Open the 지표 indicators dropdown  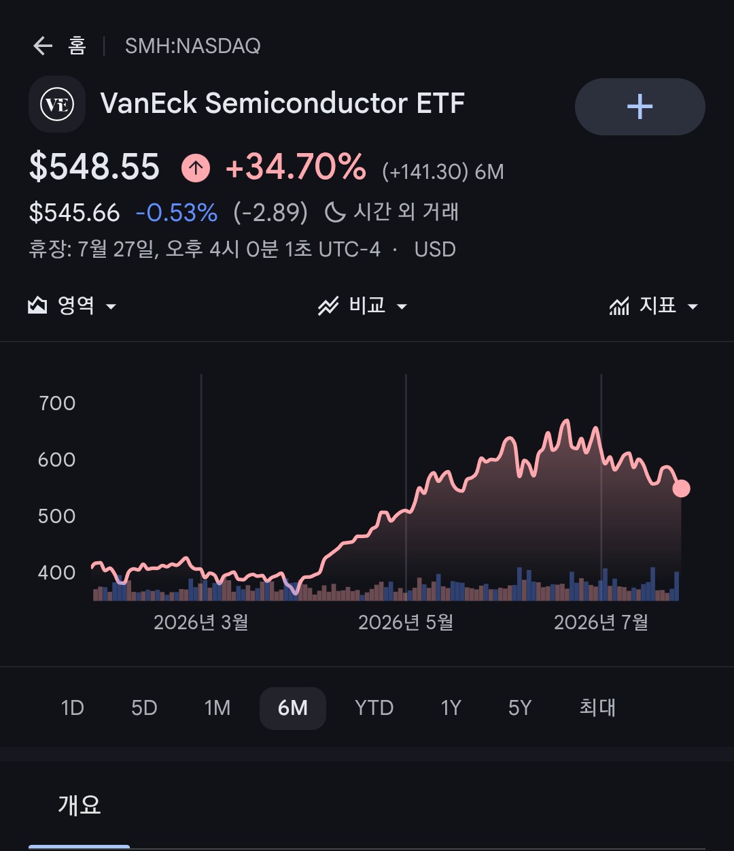pos(654,306)
